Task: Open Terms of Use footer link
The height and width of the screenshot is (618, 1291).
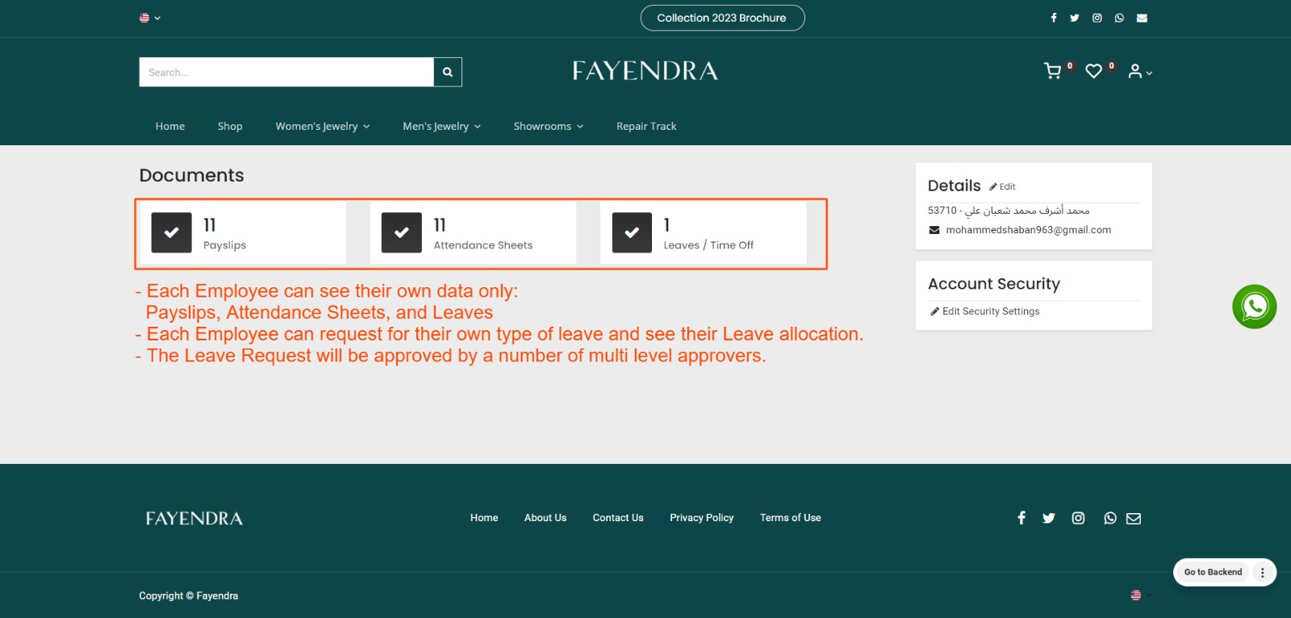Action: click(x=791, y=518)
